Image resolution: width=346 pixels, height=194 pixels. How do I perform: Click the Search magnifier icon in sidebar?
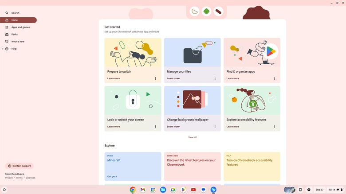[7, 13]
